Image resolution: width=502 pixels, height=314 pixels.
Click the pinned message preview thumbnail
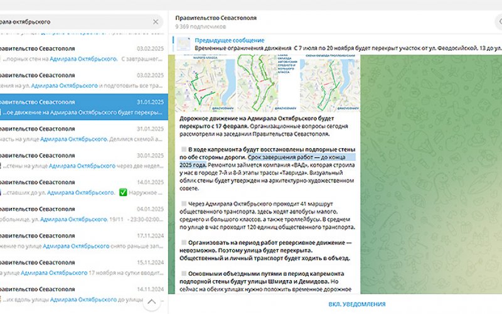click(183, 44)
